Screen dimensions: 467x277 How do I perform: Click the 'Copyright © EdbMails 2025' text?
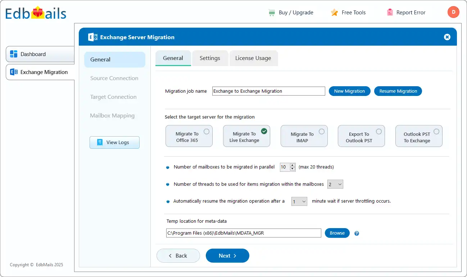(36, 265)
